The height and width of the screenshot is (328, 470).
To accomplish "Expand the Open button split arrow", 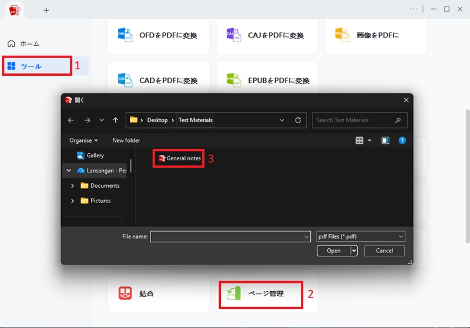I will [354, 251].
